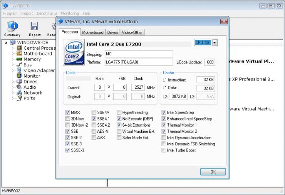Select the Network icon in tree

(19, 93)
